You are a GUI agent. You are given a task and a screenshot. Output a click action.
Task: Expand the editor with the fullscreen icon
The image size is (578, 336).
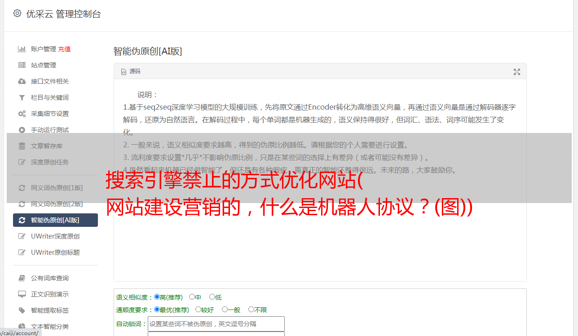pyautogui.click(x=517, y=72)
